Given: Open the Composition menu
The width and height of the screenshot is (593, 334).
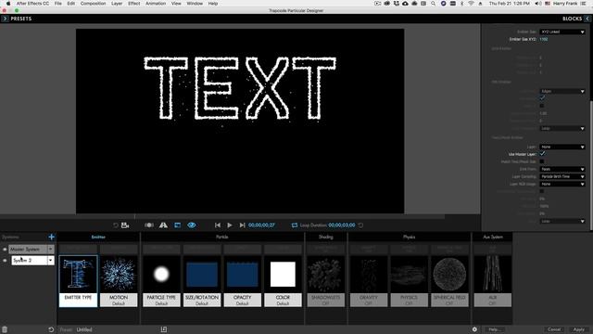Looking at the screenshot, I should point(93,4).
